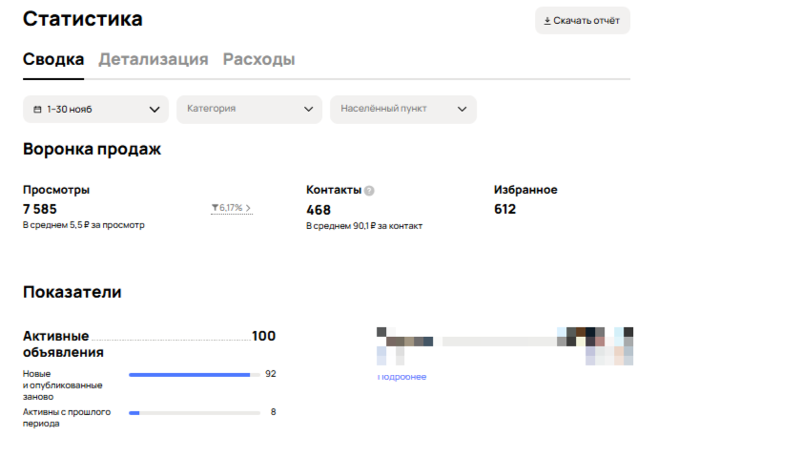Click the download icon in Скачать отчёт
801x458 pixels.
click(547, 21)
